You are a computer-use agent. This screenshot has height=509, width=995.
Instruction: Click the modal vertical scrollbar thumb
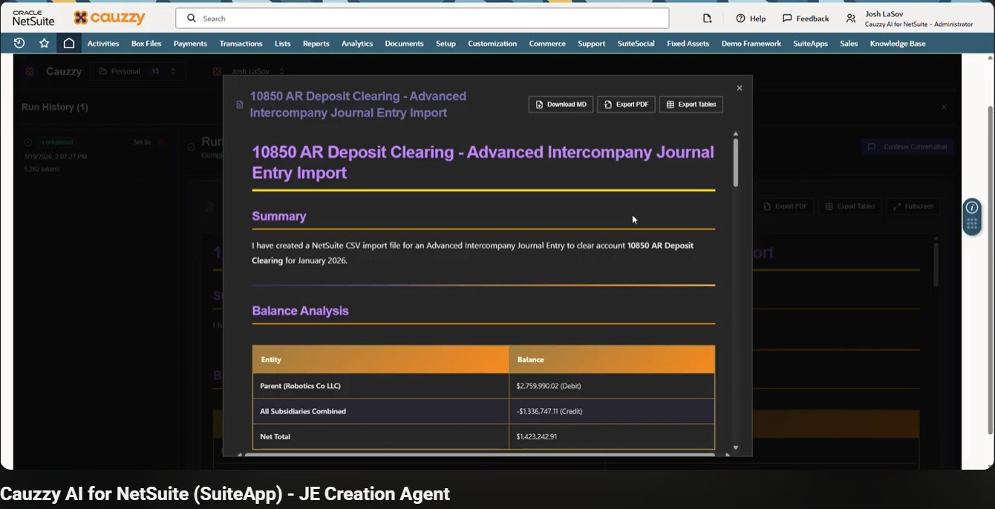[x=736, y=162]
